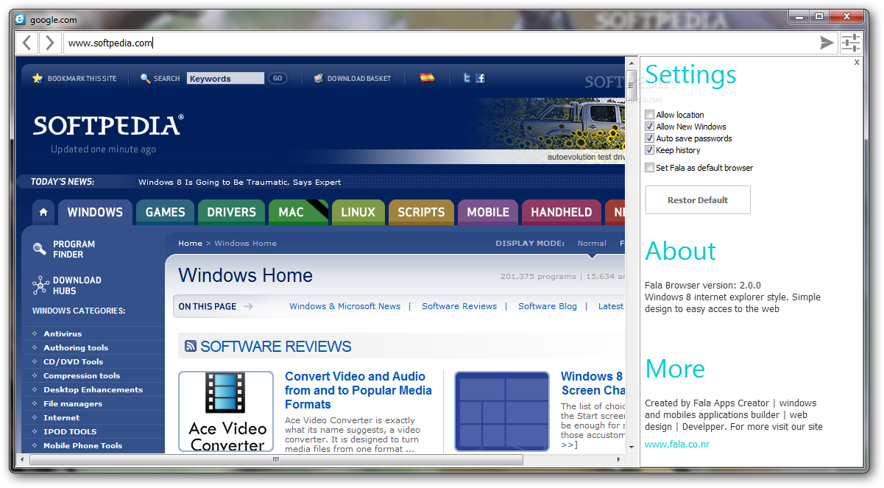
Task: Open the www.fala.co.nr link
Action: point(677,445)
